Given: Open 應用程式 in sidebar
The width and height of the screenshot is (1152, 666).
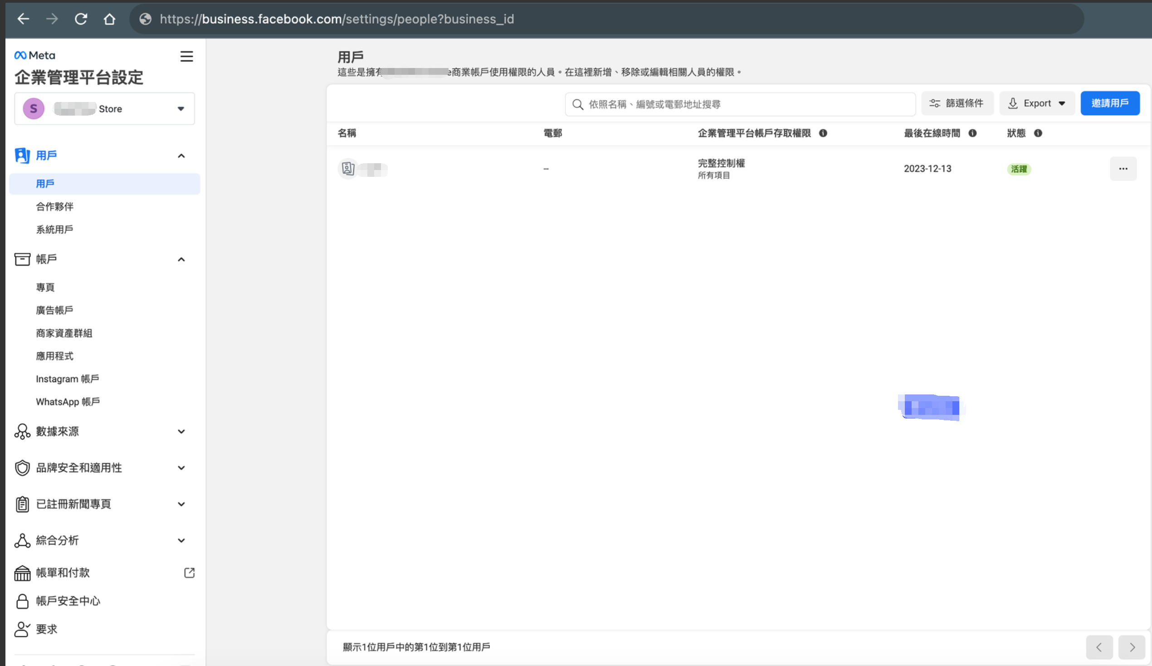Looking at the screenshot, I should (55, 355).
